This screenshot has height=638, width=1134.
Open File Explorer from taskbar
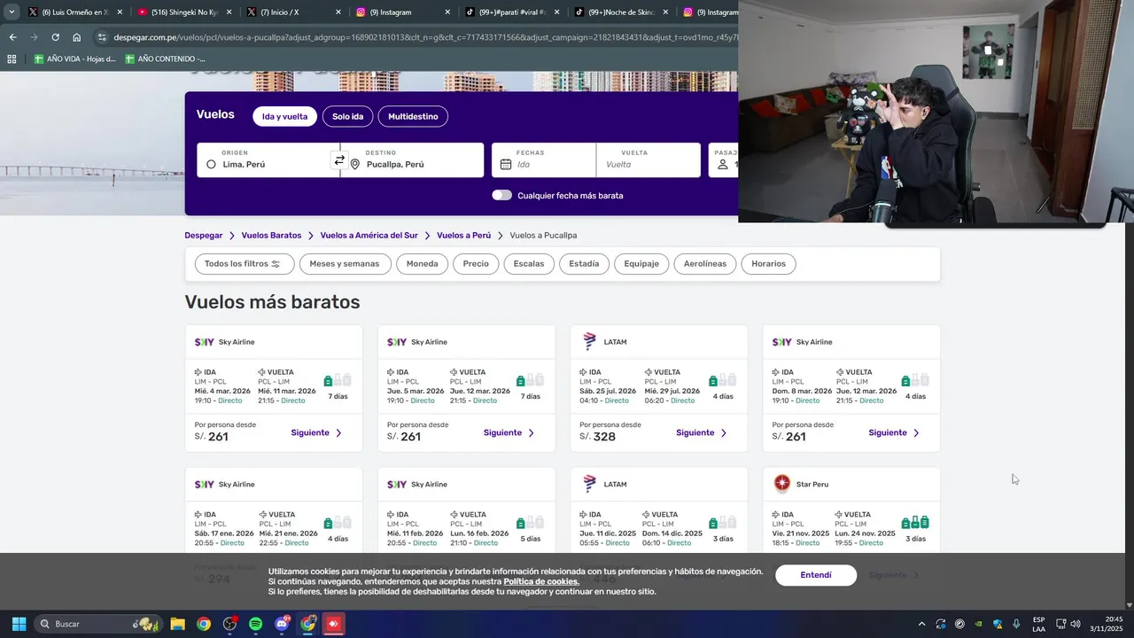177,624
